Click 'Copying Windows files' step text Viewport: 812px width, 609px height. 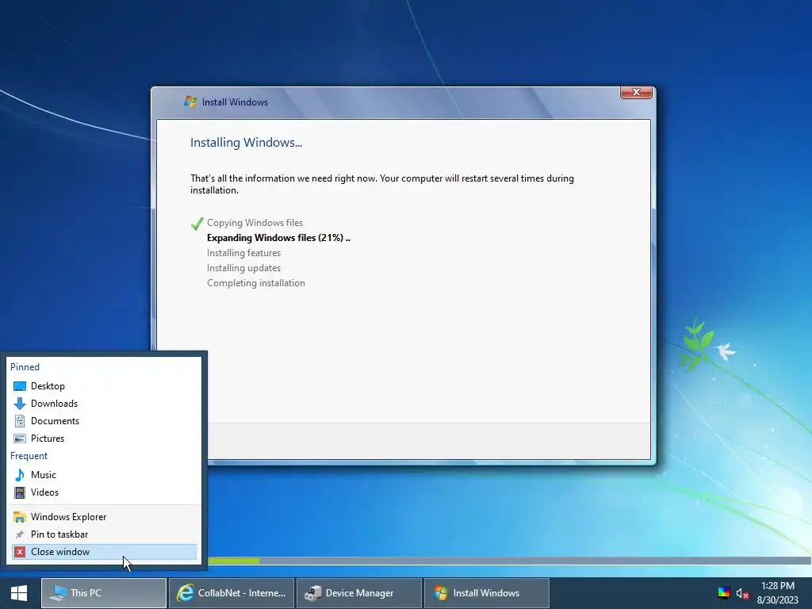tap(255, 223)
